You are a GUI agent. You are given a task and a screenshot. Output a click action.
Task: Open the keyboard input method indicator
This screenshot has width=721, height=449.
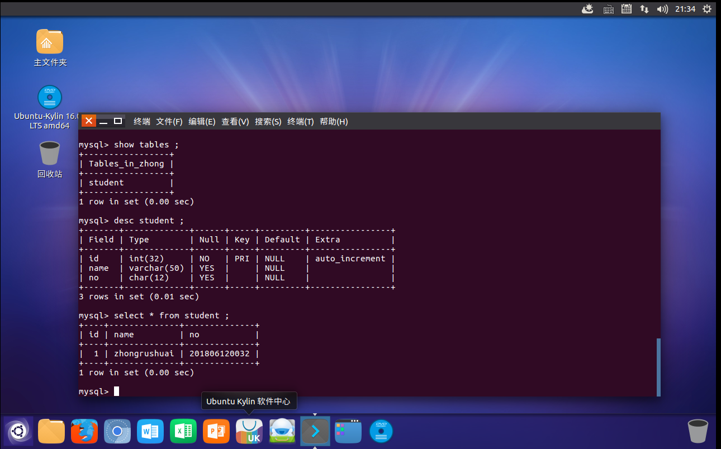click(x=609, y=9)
